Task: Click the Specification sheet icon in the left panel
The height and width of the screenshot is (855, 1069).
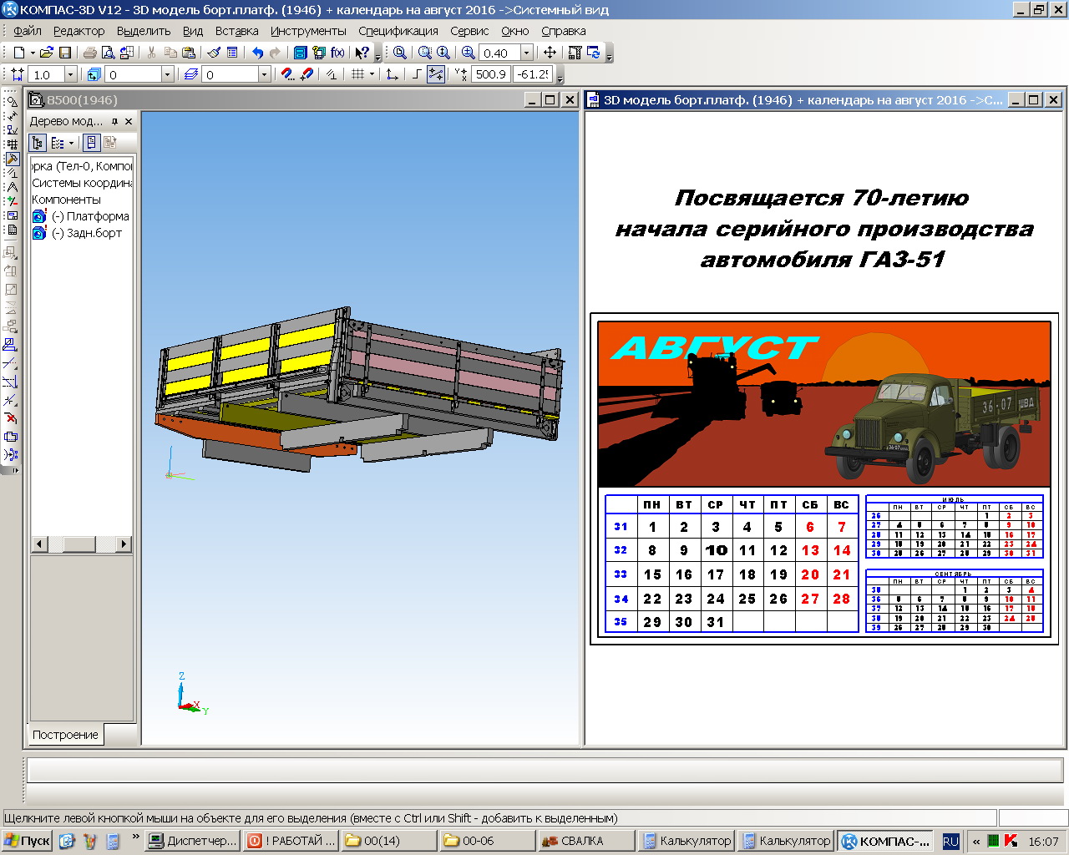Action: pos(12,230)
